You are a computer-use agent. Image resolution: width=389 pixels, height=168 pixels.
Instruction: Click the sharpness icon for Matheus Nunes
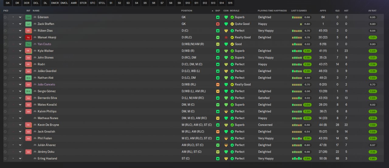[218, 118]
